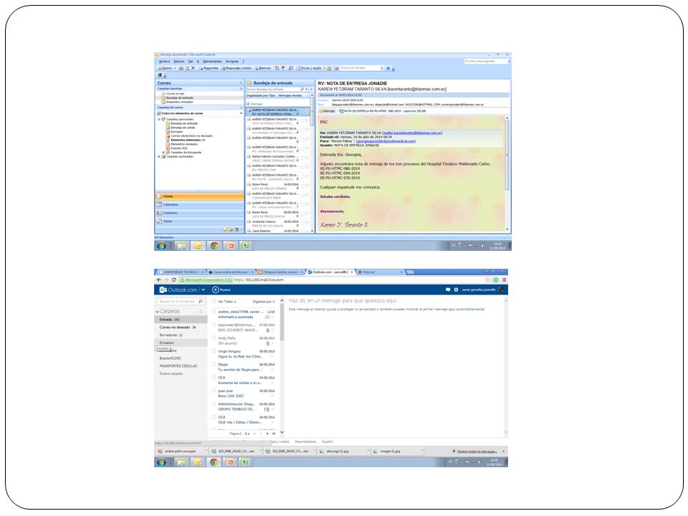Open the Ver: Todos dropdown
The width and height of the screenshot is (688, 516).
tap(227, 302)
